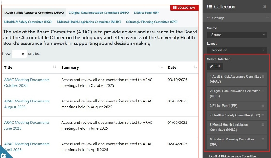Viewport: 271px width, 158px height.
Task: Close the Collection panel
Action: [265, 7]
